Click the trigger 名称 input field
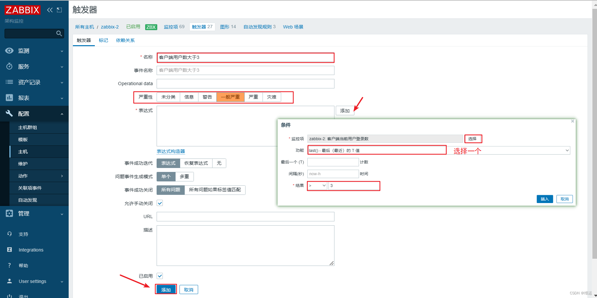597x298 pixels. coord(245,57)
